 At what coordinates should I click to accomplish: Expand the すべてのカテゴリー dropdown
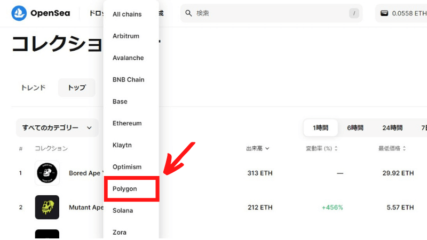(x=57, y=127)
